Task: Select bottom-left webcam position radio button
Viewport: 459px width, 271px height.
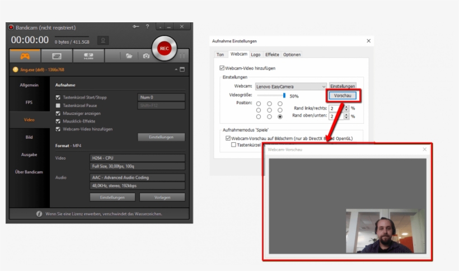Action: (x=259, y=116)
